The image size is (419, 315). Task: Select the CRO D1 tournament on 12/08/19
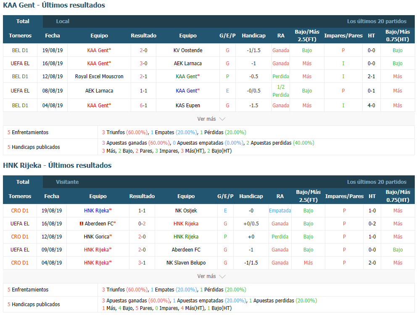click(x=20, y=237)
